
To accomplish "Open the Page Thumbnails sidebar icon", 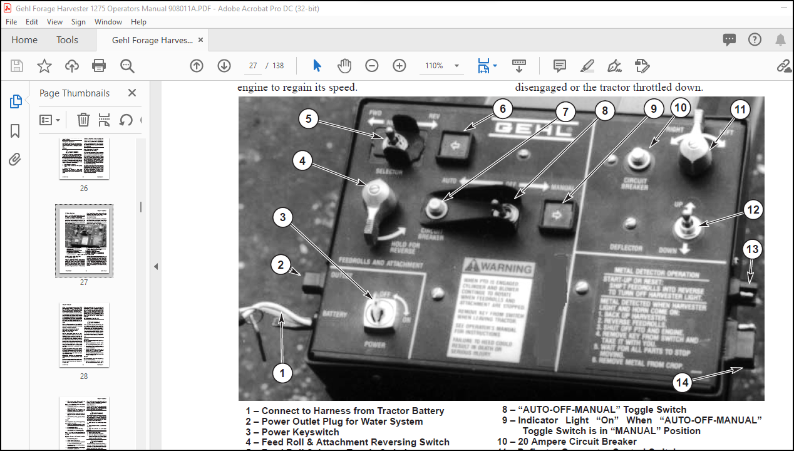I will [16, 101].
